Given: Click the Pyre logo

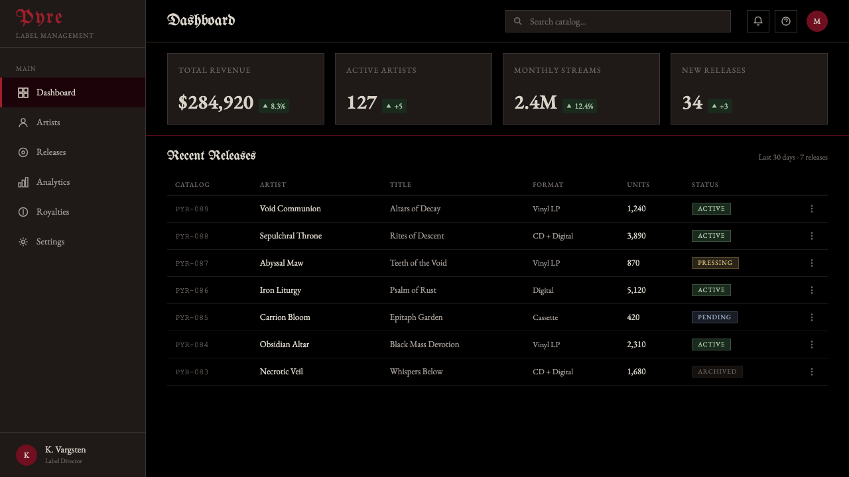Looking at the screenshot, I should [x=39, y=18].
